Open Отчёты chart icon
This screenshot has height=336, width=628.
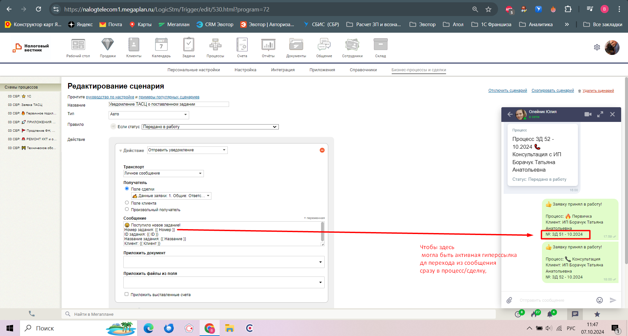pos(268,45)
